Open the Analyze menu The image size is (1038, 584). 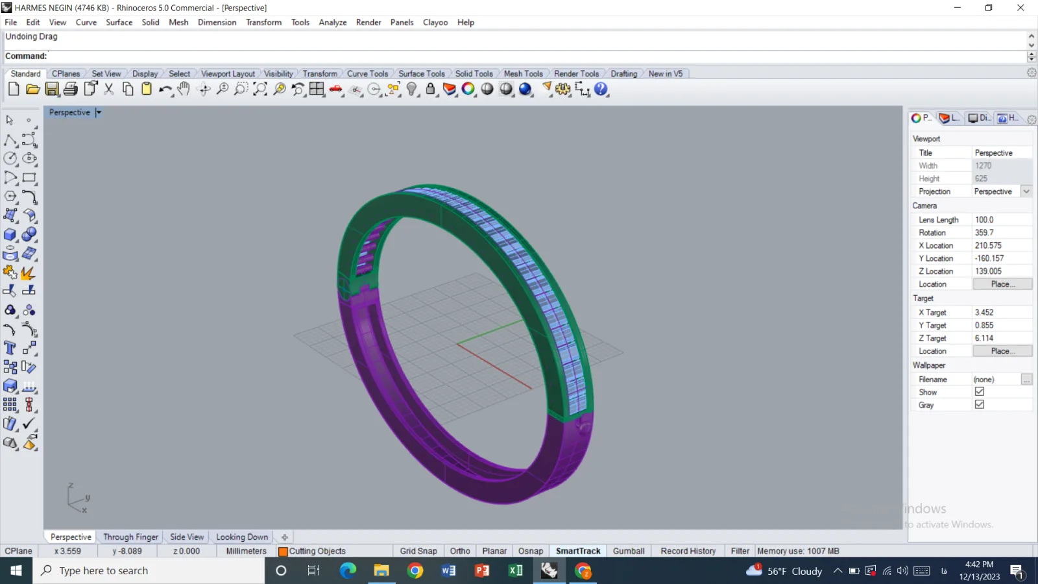pyautogui.click(x=333, y=22)
